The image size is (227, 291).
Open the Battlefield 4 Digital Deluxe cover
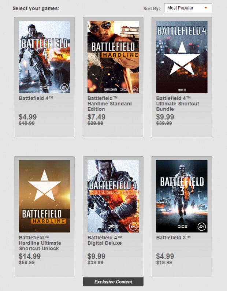click(113, 196)
